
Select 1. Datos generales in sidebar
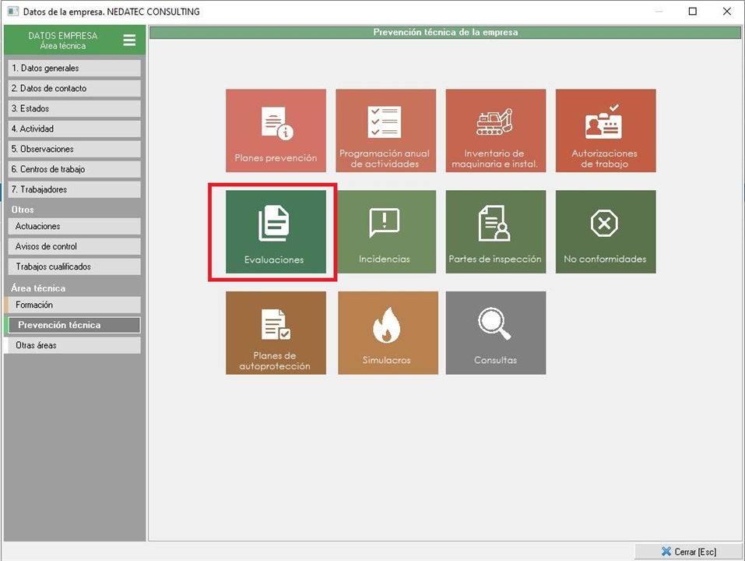pos(73,69)
